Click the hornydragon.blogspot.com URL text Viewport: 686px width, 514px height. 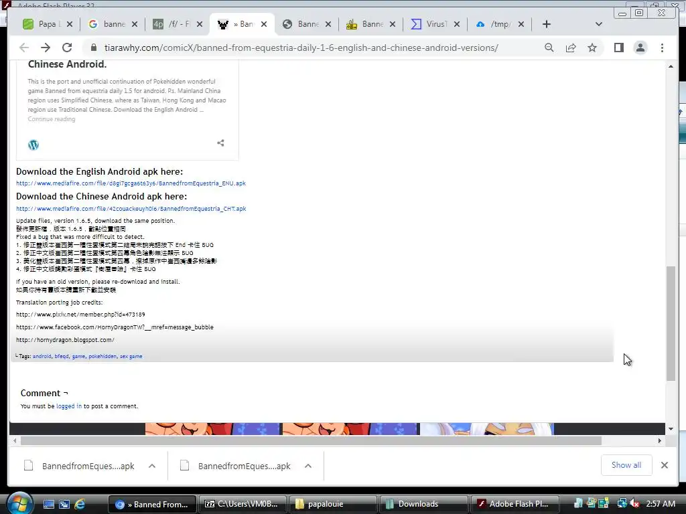65,339
